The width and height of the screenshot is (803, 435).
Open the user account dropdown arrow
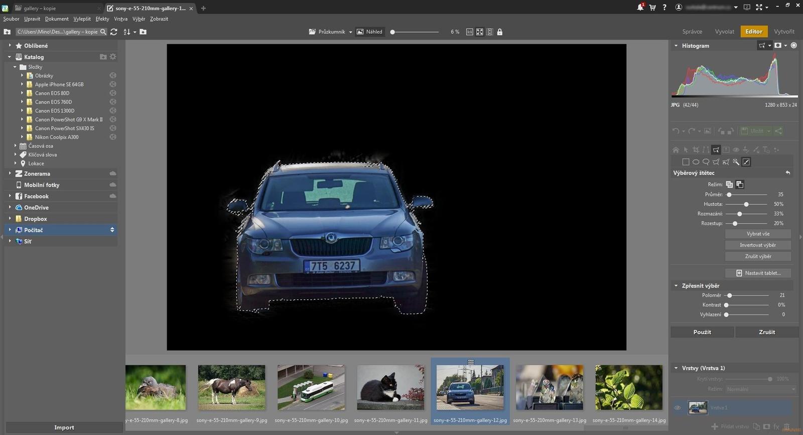736,8
